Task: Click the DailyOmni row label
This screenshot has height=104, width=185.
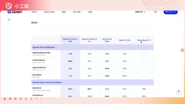Action: [37, 88]
